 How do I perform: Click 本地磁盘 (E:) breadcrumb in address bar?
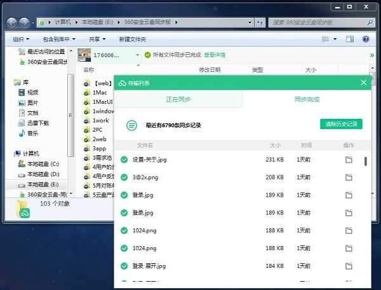(x=97, y=22)
